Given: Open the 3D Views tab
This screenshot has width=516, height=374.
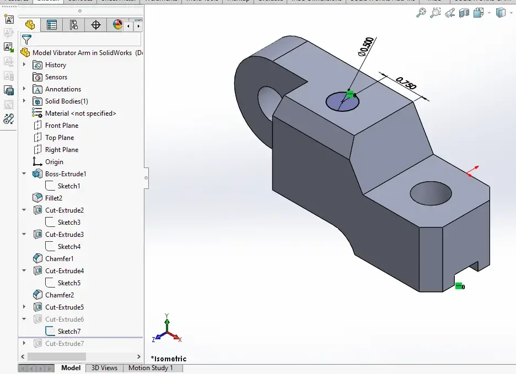Looking at the screenshot, I should point(104,368).
